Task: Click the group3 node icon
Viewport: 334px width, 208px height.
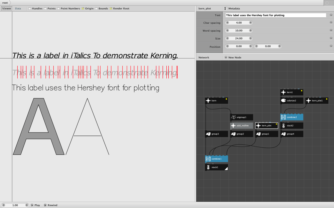Action: (208, 134)
